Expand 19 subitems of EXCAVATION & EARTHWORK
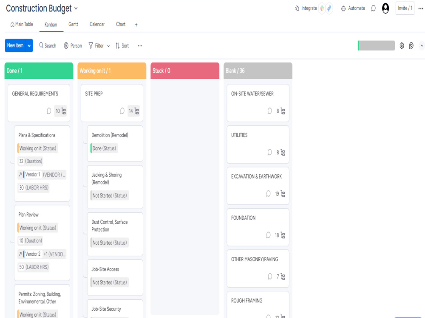This screenshot has width=425, height=318. point(280,194)
